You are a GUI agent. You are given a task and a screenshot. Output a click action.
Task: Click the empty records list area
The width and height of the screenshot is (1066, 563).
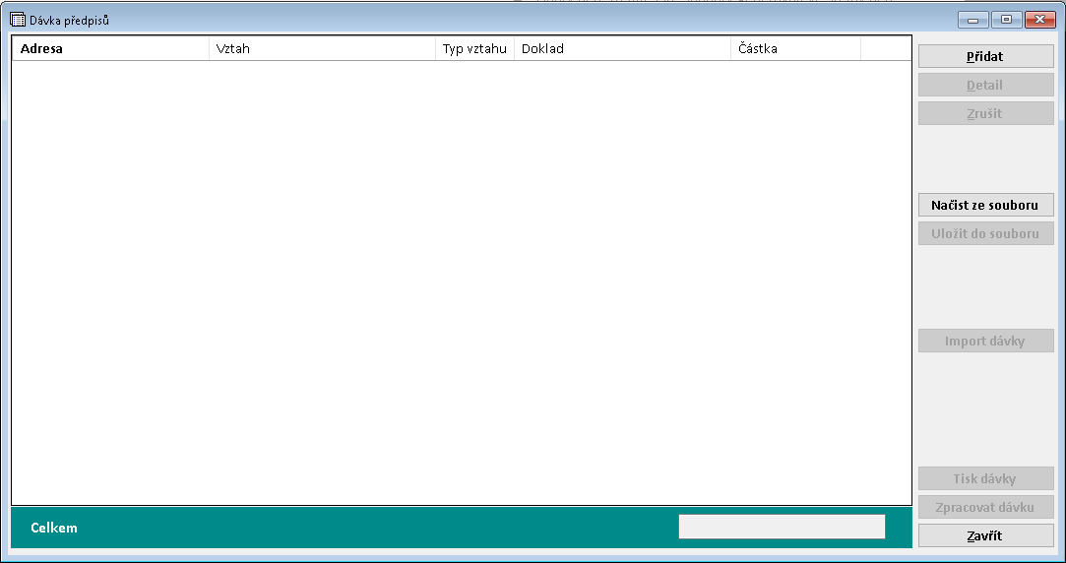click(462, 282)
